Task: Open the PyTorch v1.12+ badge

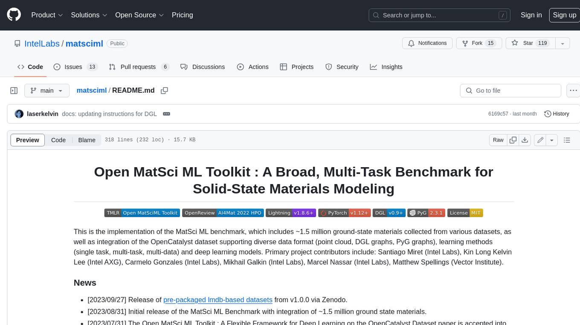Action: tap(344, 213)
